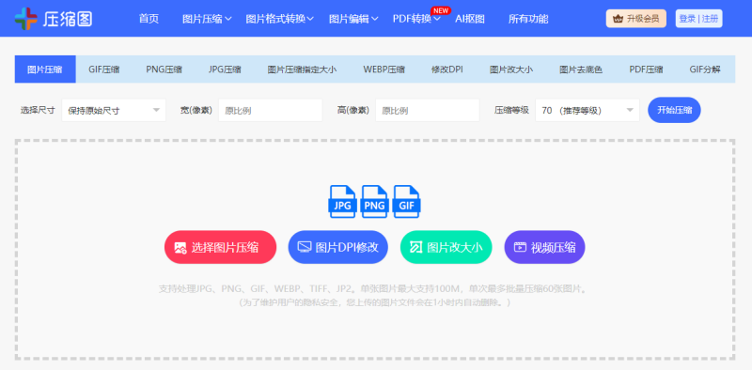
Task: Click the 开始压缩 button
Action: (674, 110)
